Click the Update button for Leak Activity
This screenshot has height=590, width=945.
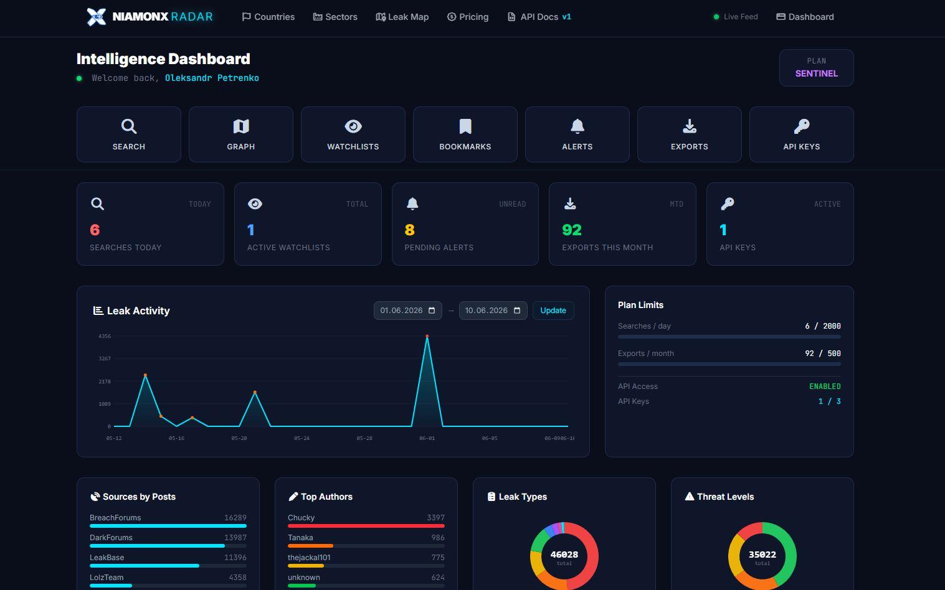coord(553,311)
